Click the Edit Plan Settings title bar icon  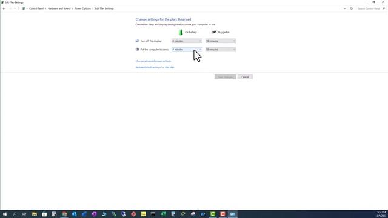2,2
